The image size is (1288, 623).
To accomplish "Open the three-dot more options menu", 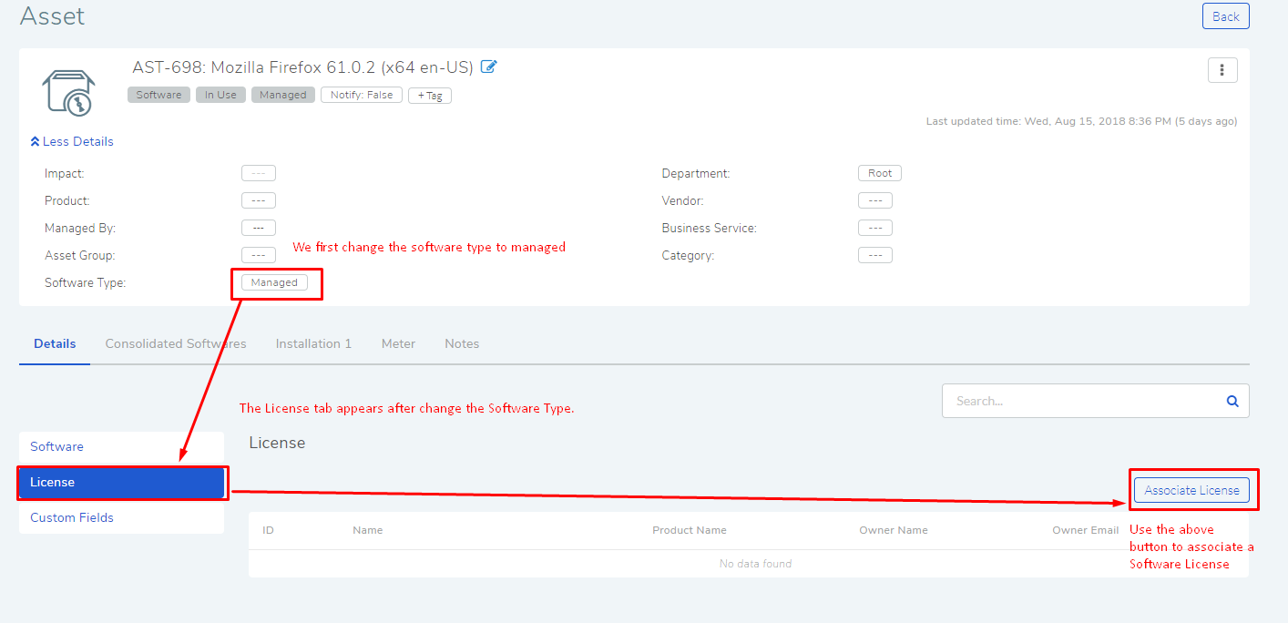I will click(1222, 70).
